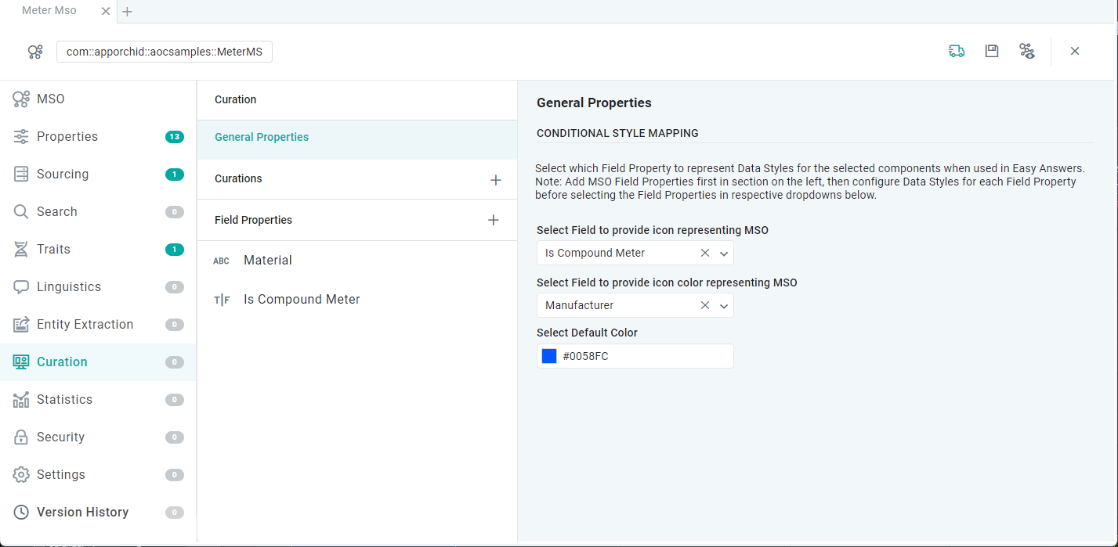The height and width of the screenshot is (547, 1118).
Task: Click the dependency graph icon beside save
Action: [1026, 52]
